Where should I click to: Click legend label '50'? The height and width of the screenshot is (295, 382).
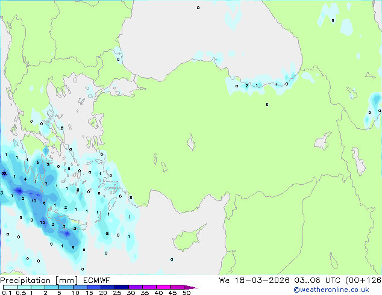[x=186, y=293]
